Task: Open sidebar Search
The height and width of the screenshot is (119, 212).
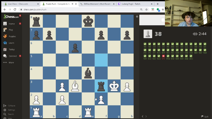Action: click(x=9, y=114)
